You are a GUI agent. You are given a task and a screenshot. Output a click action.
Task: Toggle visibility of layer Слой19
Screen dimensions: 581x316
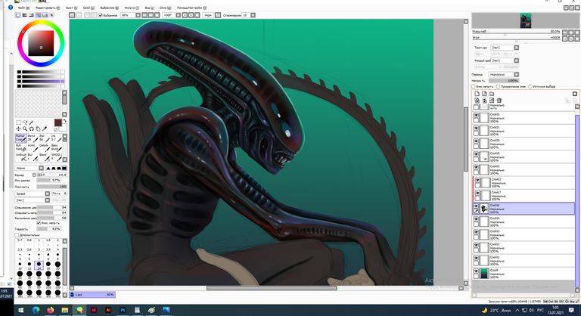coord(477,154)
